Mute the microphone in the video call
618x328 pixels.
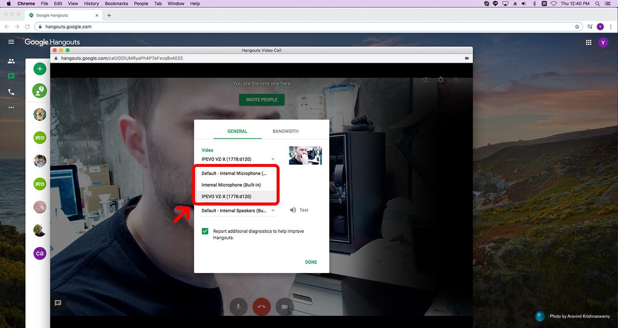239,307
